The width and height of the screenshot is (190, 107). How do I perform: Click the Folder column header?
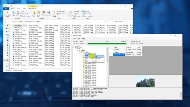tap(119, 47)
